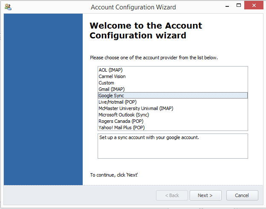The width and height of the screenshot is (266, 209).
Task: Choose Live/Hotmail (POP) provider
Action: tap(117, 102)
